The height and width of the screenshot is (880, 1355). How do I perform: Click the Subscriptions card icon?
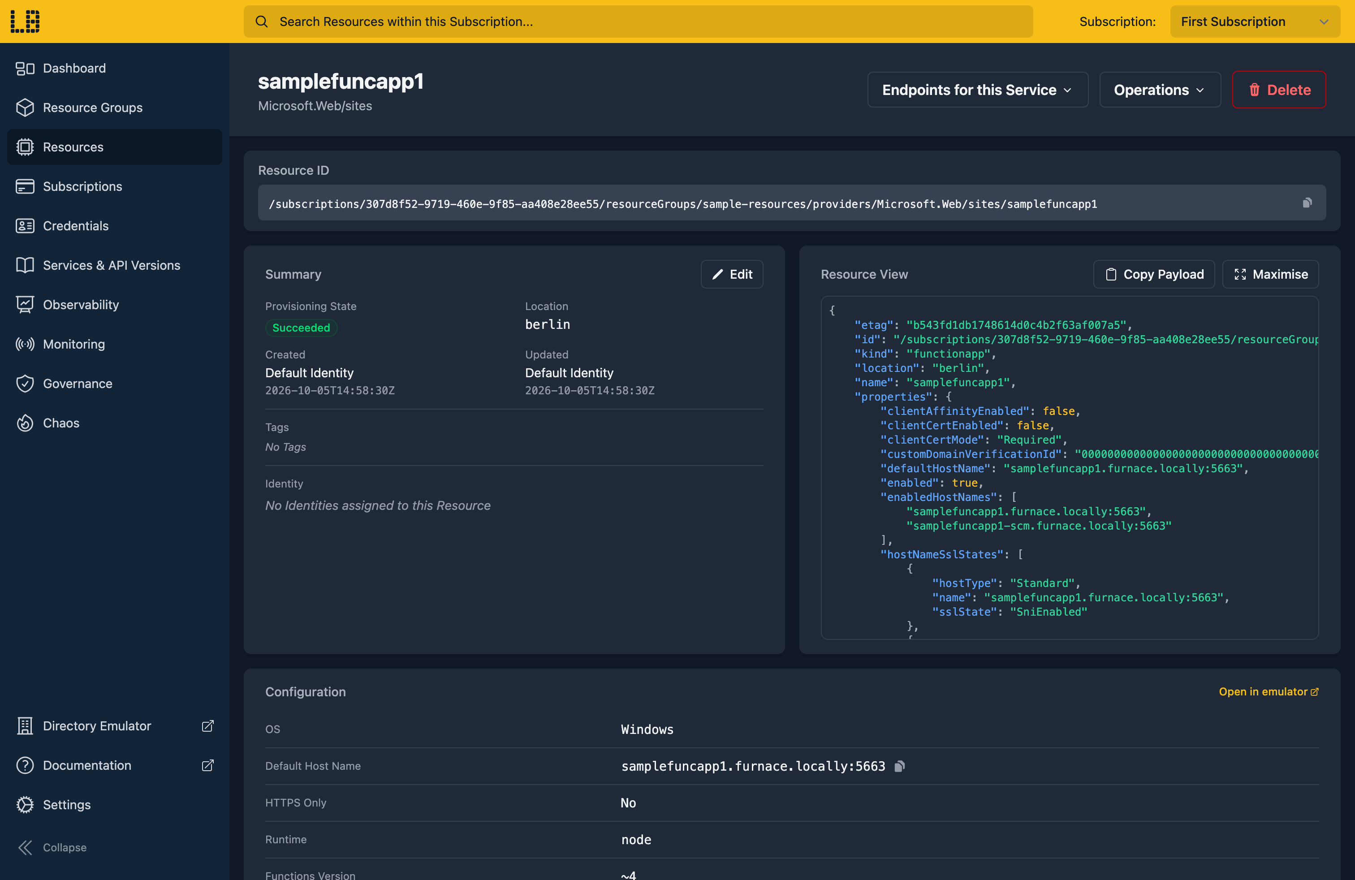pyautogui.click(x=25, y=187)
